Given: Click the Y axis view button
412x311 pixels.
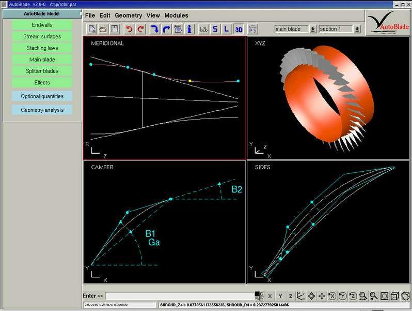Looking at the screenshot, I should pos(280,297).
